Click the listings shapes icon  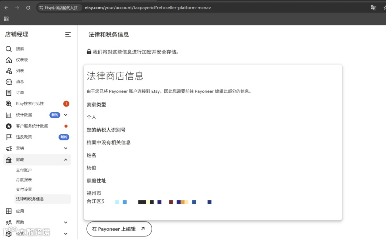9,71
